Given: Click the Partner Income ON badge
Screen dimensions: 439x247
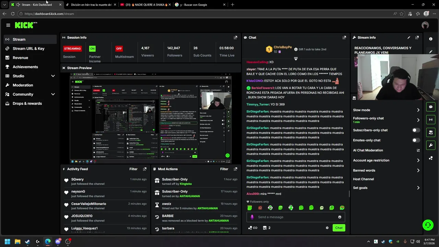Looking at the screenshot, I should pos(92,48).
